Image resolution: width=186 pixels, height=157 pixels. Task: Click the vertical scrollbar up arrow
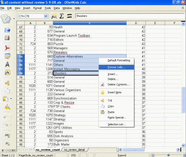pos(183,24)
